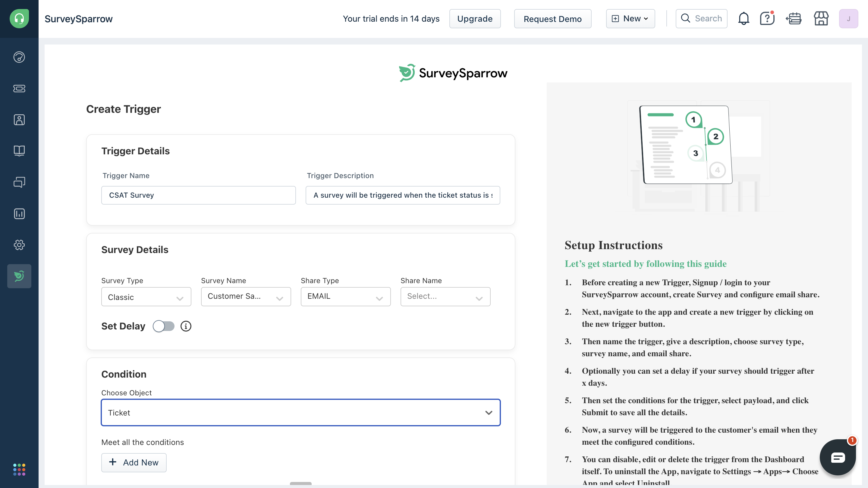The height and width of the screenshot is (488, 868).
Task: Open the Share Name dropdown
Action: pyautogui.click(x=445, y=296)
